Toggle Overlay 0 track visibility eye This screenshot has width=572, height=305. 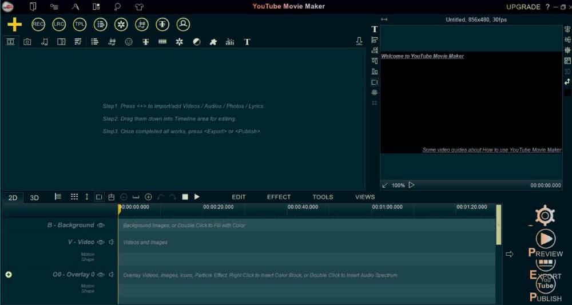[x=101, y=274]
